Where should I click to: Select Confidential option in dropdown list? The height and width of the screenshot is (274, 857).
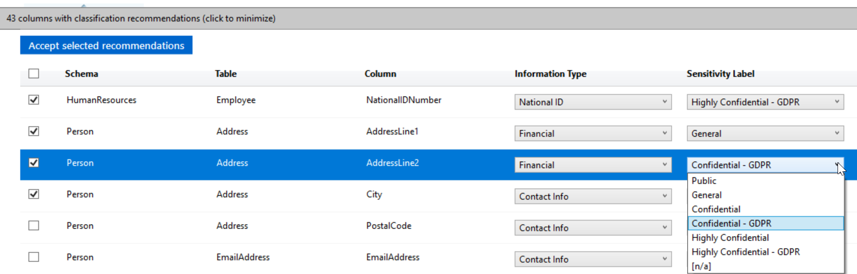coord(766,209)
